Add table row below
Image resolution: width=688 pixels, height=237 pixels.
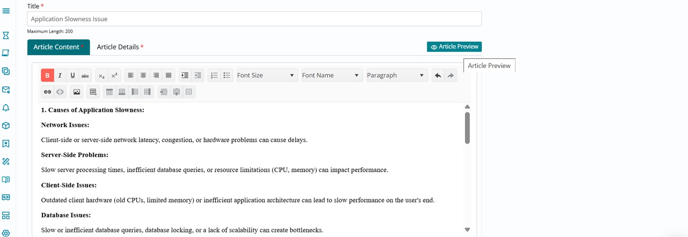pyautogui.click(x=122, y=92)
